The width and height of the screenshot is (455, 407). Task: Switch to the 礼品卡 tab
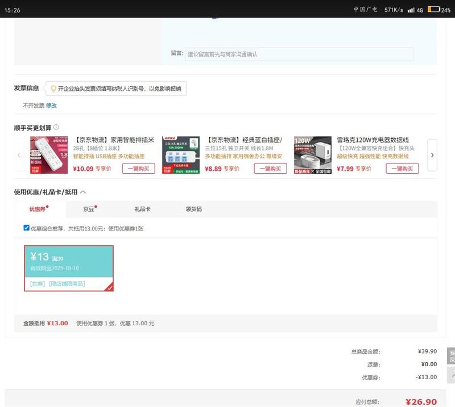coord(142,209)
